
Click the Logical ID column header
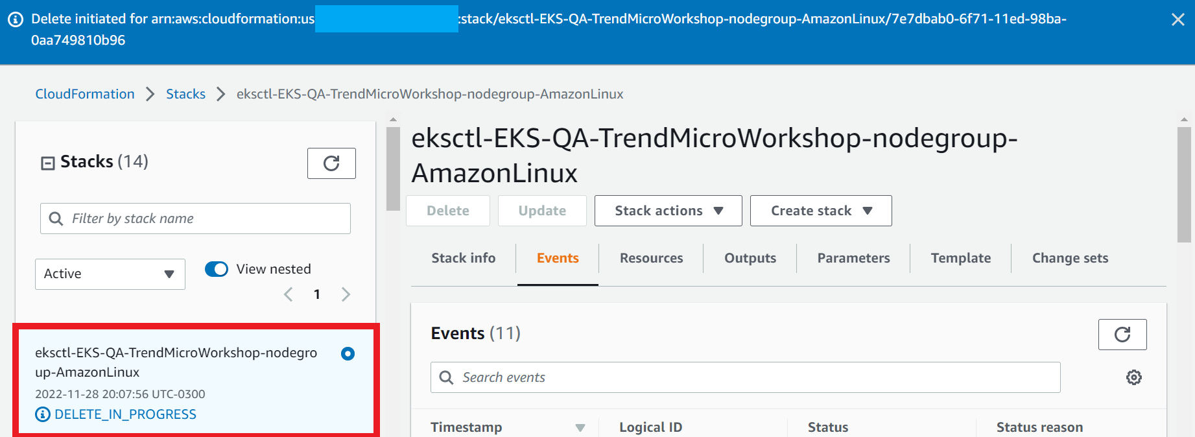point(650,427)
